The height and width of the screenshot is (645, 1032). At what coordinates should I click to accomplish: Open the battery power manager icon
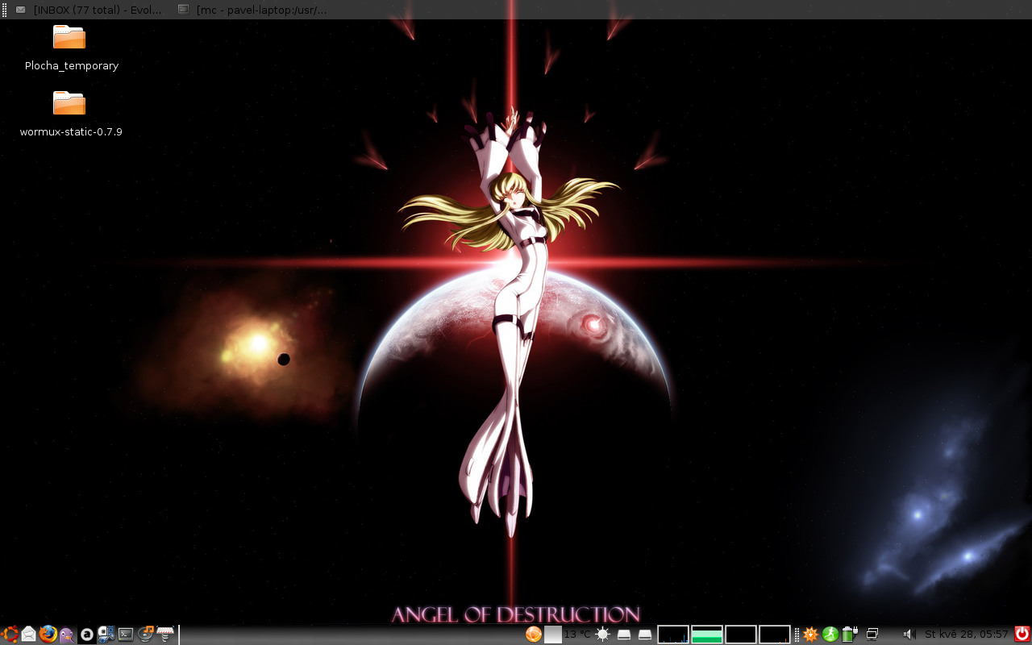pos(850,635)
